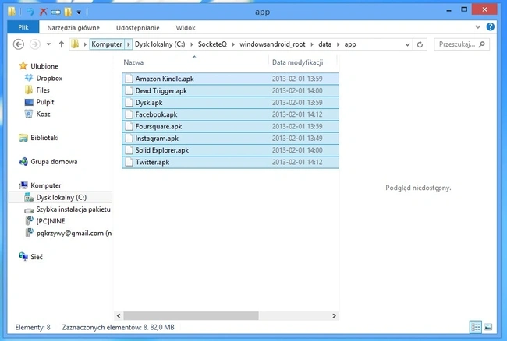507x341 pixels.
Task: Select Komputer in the navigation tree
Action: pos(40,185)
